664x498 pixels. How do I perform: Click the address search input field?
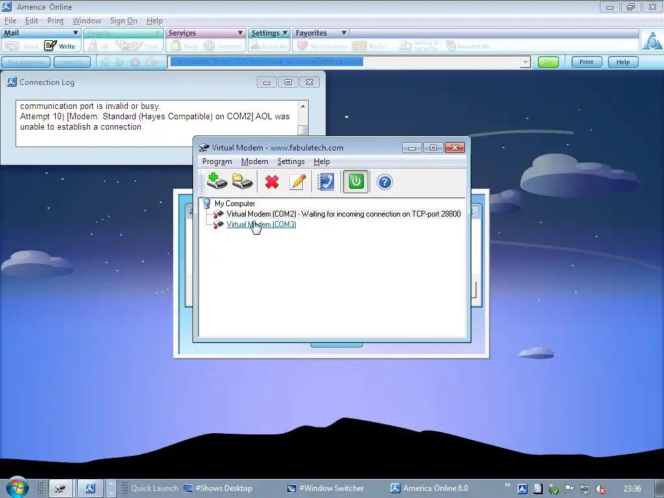click(344, 62)
